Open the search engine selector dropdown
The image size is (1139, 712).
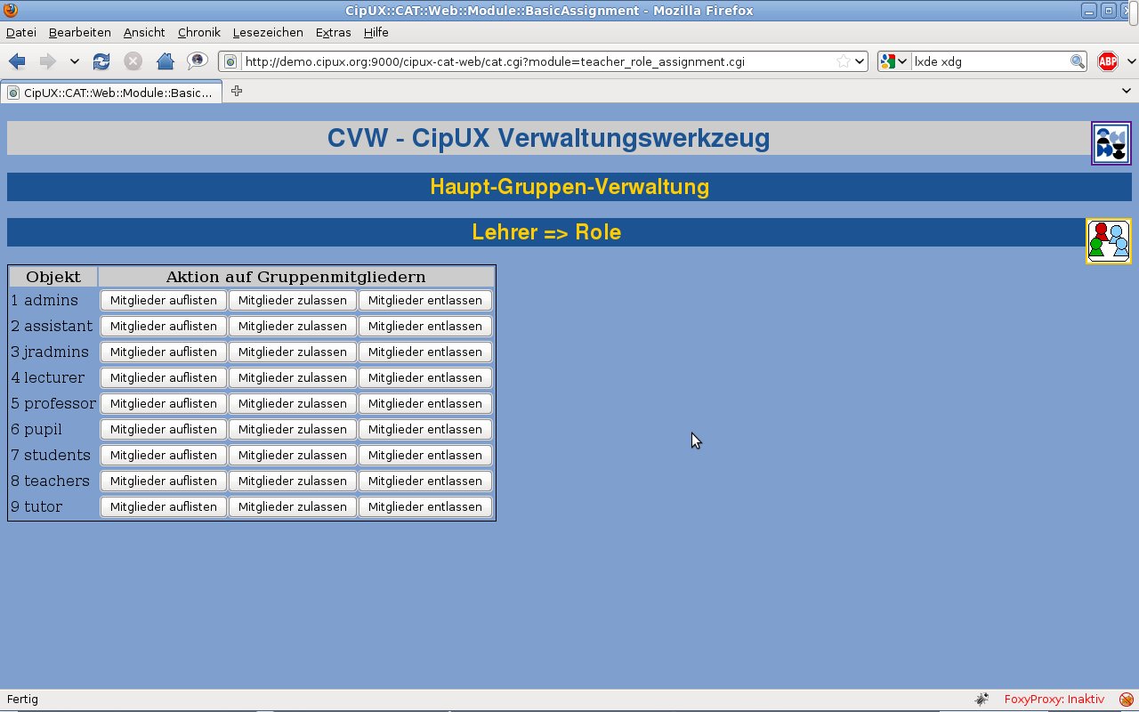893,61
